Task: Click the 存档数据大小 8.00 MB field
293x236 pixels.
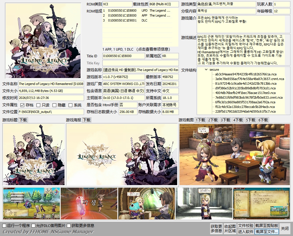Action: [x=170, y=112]
